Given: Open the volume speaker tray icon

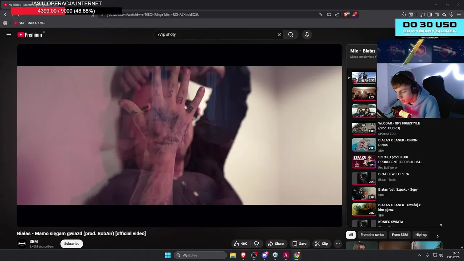Looking at the screenshot, I should 441,255.
